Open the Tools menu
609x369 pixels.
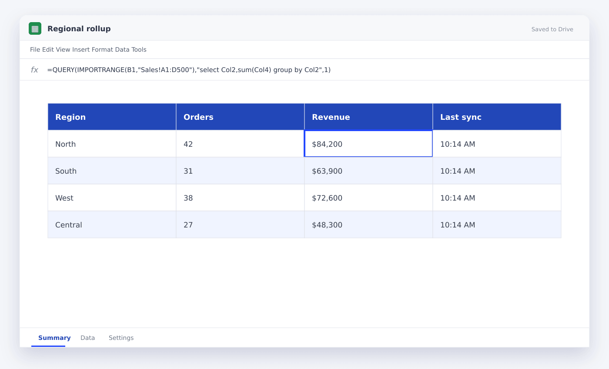click(x=138, y=49)
